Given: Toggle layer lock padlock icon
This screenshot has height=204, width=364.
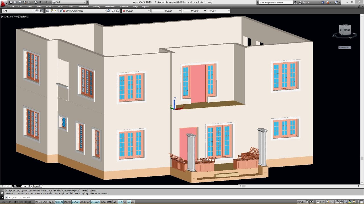Looking at the screenshot, I should coord(61,11).
